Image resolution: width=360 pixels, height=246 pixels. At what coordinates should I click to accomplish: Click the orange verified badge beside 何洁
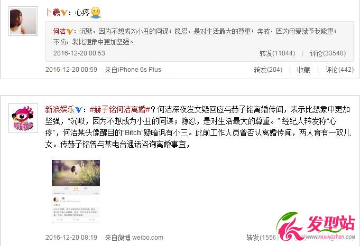(x=70, y=31)
